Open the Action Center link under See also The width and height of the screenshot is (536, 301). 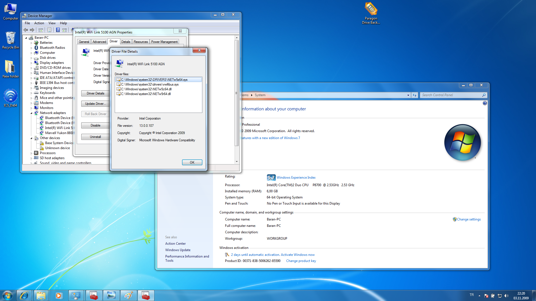(x=175, y=244)
